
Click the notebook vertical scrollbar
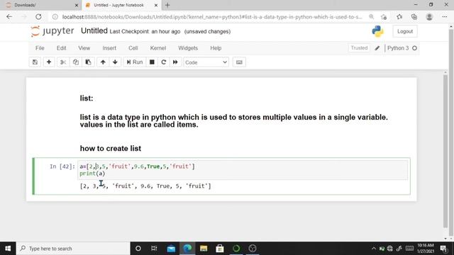click(x=445, y=150)
